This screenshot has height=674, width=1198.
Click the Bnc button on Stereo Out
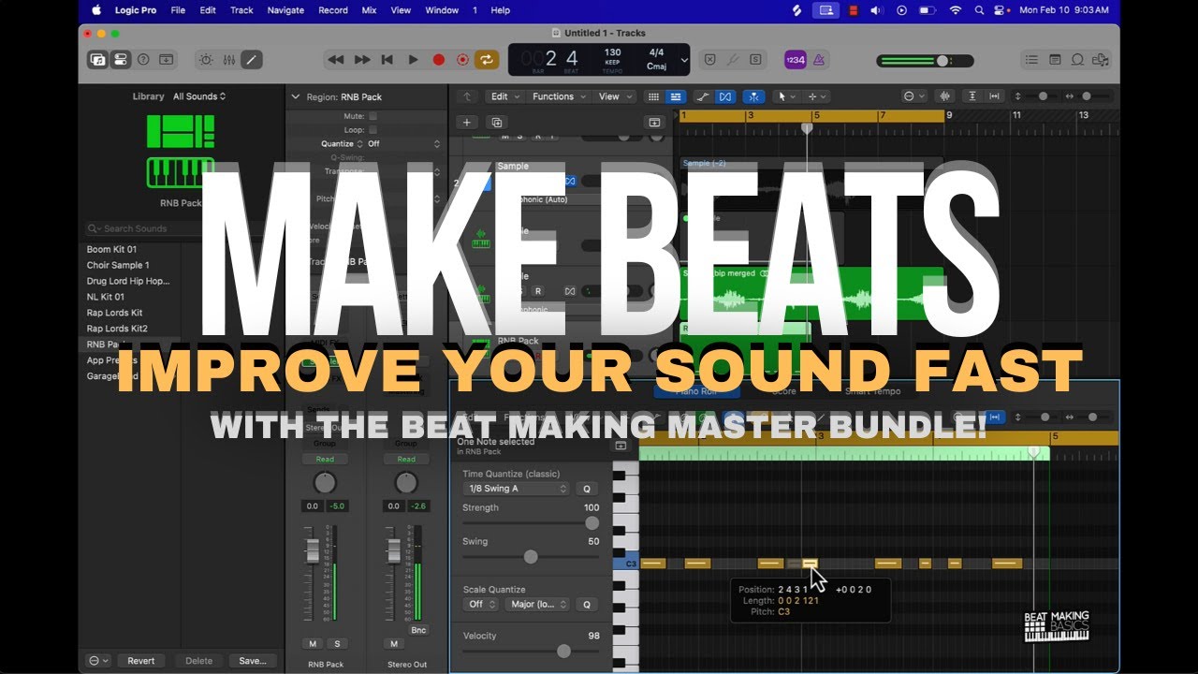pyautogui.click(x=418, y=630)
